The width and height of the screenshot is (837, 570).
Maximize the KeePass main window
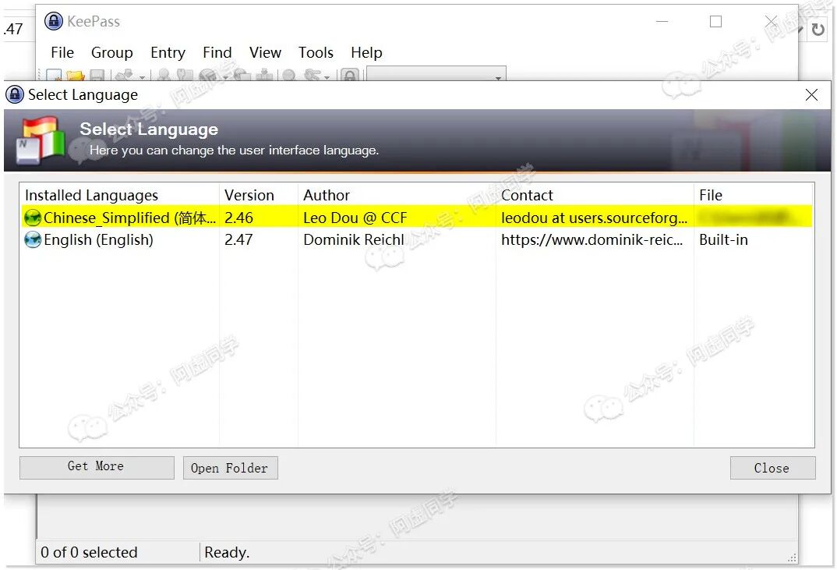(716, 21)
